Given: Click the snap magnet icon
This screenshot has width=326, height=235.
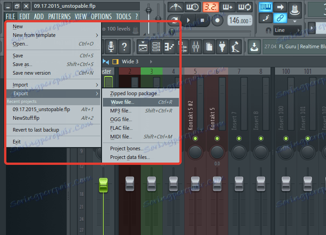Looking at the screenshot, I should [x=269, y=31].
